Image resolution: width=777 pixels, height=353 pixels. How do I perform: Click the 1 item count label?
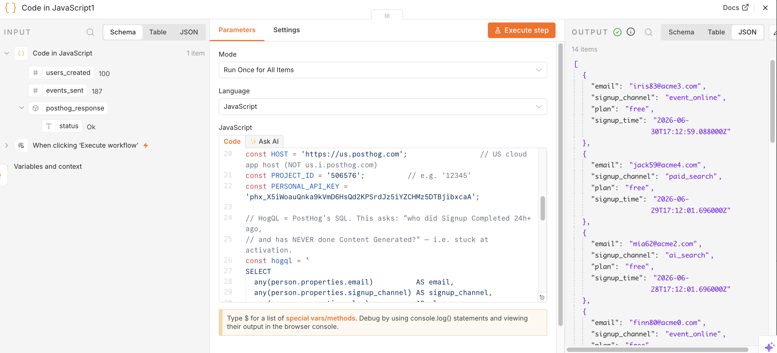(195, 53)
